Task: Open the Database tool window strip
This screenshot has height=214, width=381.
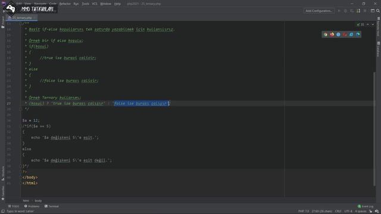Action: (x=379, y=49)
